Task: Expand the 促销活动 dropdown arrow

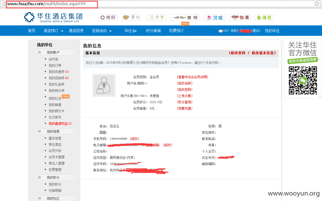Action: tap(110, 31)
